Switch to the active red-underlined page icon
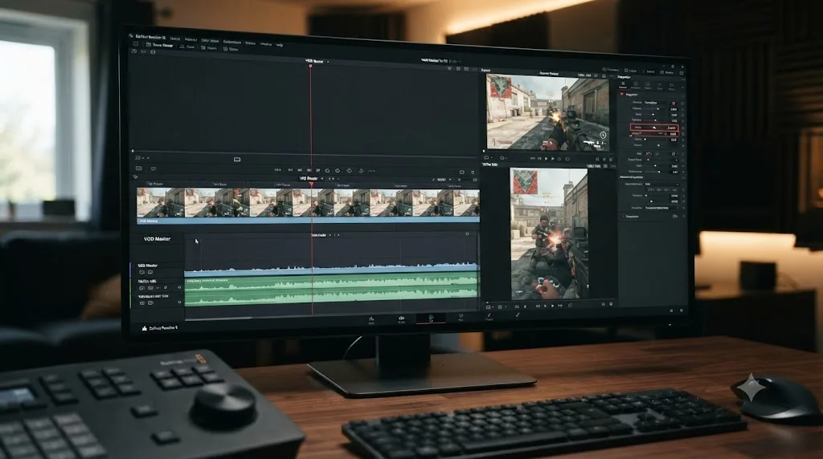Viewport: 823px width, 459px height. [x=431, y=318]
